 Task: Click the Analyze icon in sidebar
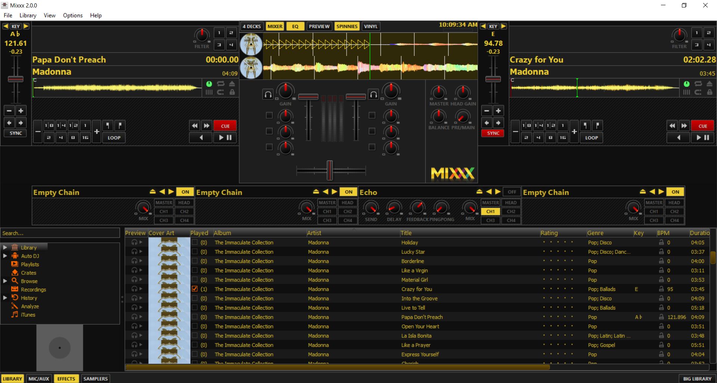pyautogui.click(x=15, y=306)
